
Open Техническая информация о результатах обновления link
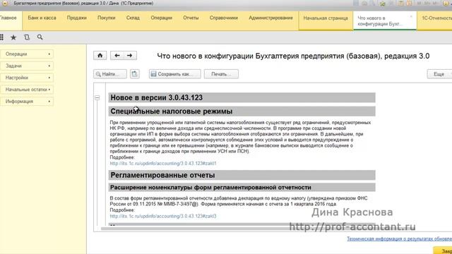399,238
